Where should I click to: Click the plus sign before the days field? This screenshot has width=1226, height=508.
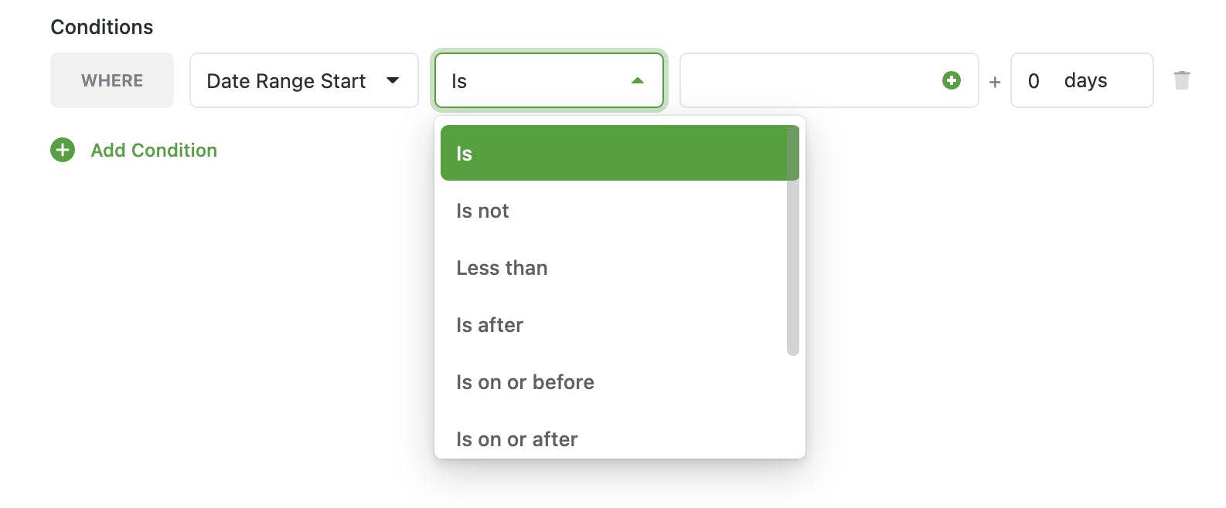[x=995, y=81]
